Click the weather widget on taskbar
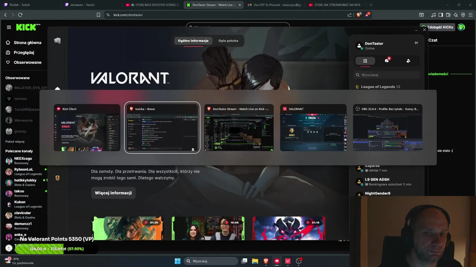The width and height of the screenshot is (476, 267). 19,261
